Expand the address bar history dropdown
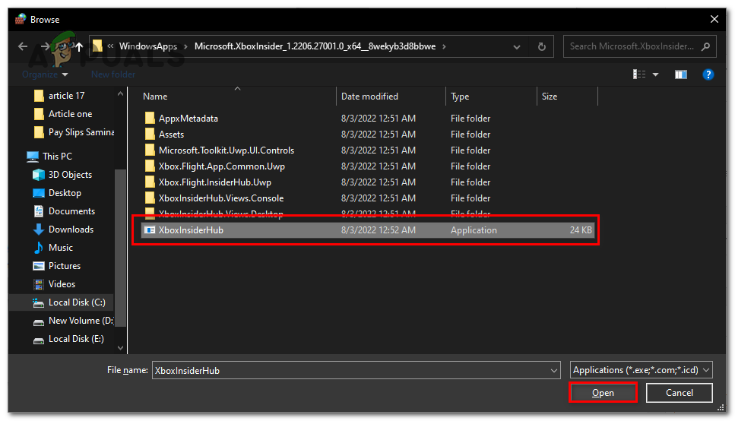The image size is (735, 421). point(519,46)
